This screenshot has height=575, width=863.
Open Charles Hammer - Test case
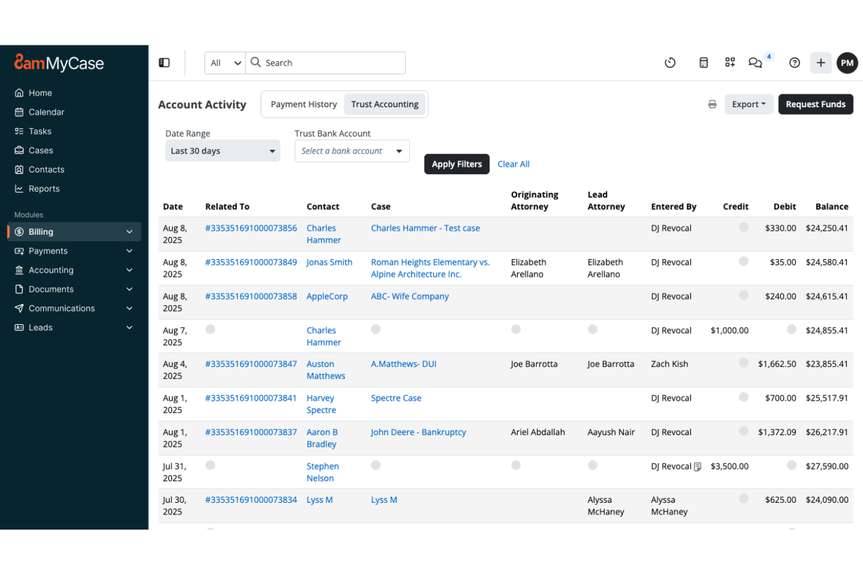pyautogui.click(x=426, y=228)
